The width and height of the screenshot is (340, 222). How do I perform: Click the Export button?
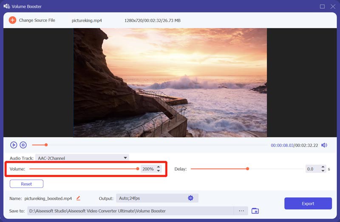coord(308,204)
